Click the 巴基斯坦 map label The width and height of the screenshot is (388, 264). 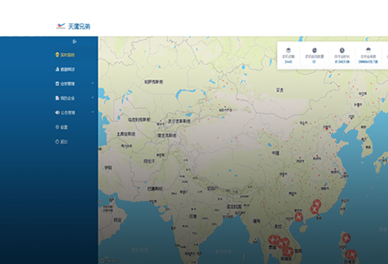click(x=155, y=189)
